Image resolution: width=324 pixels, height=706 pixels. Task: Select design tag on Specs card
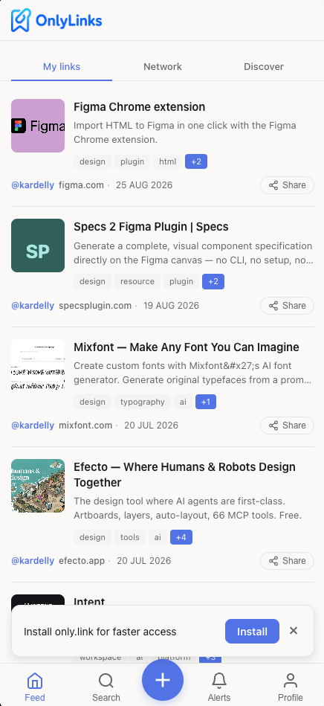point(92,281)
